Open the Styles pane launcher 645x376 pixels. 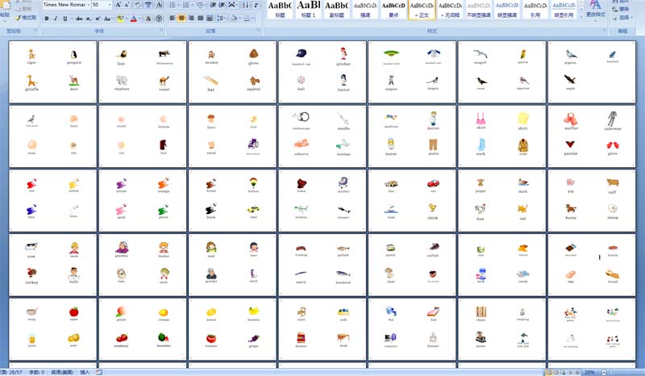[604, 31]
